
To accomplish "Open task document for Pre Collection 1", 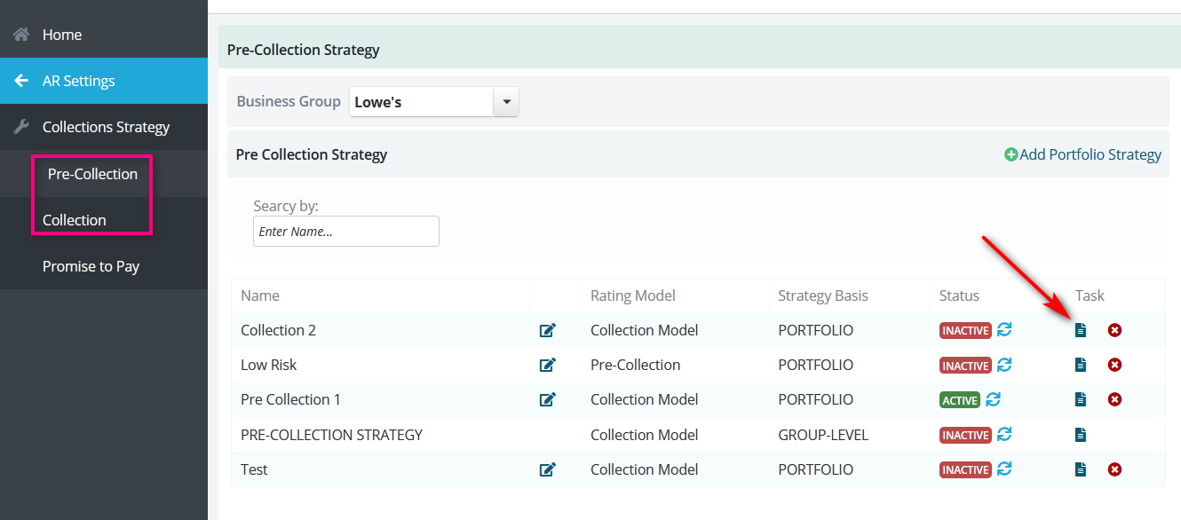I will tap(1081, 399).
